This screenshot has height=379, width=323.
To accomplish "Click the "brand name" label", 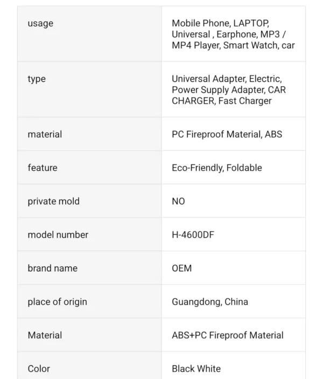I will click(x=52, y=268).
